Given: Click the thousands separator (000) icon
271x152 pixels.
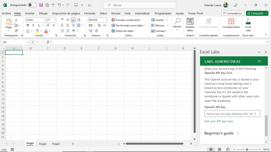Looking at the screenshot, I should click(x=105, y=25).
